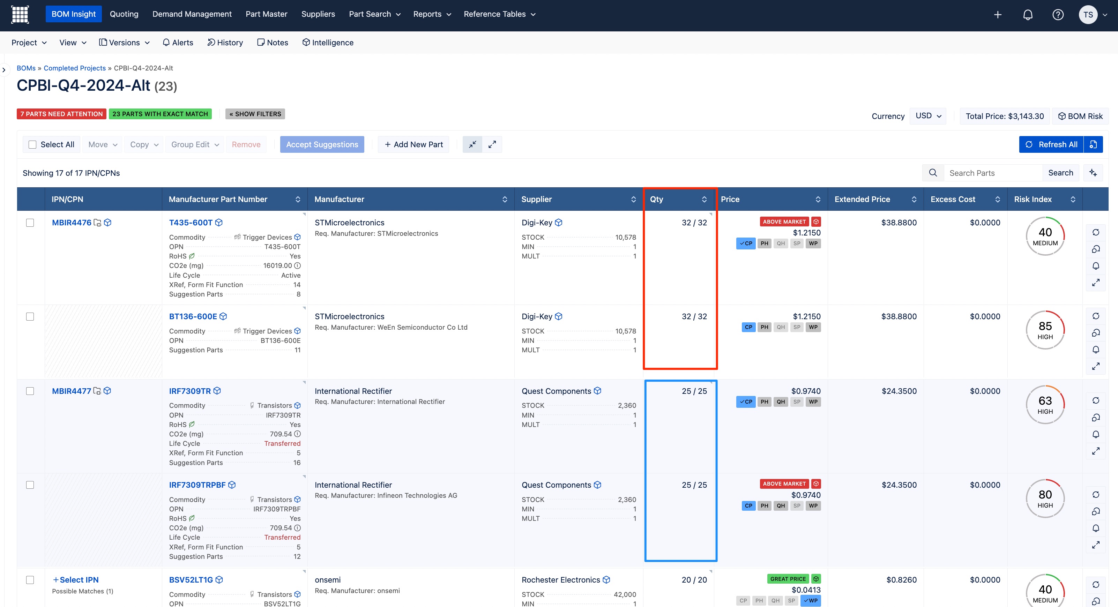This screenshot has height=607, width=1118.
Task: Click the 63 HIGH risk gauge
Action: pos(1045,404)
